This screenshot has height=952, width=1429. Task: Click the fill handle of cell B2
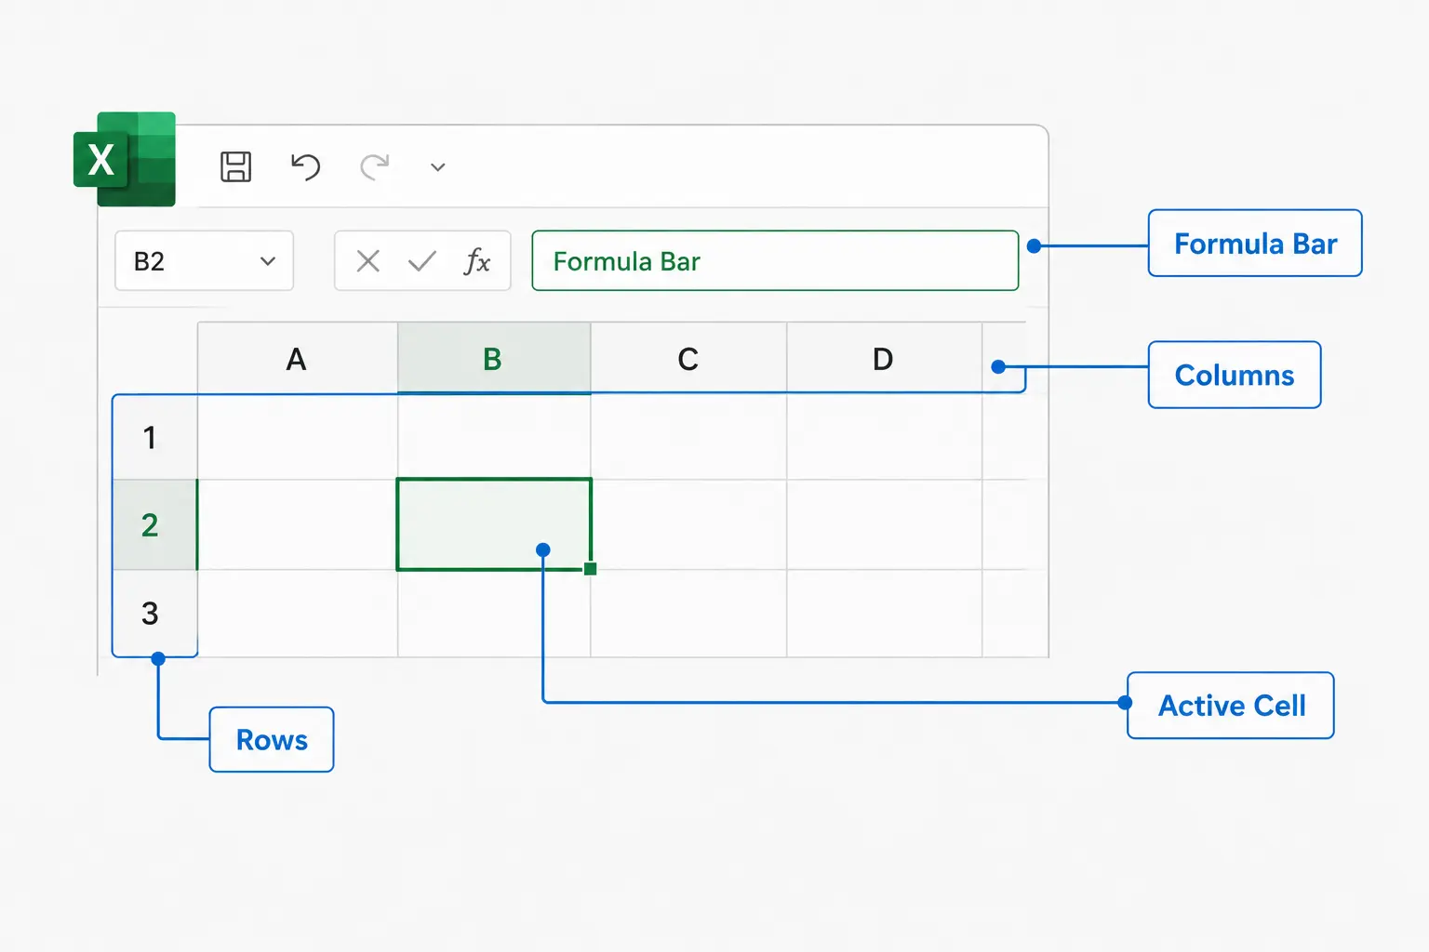590,569
